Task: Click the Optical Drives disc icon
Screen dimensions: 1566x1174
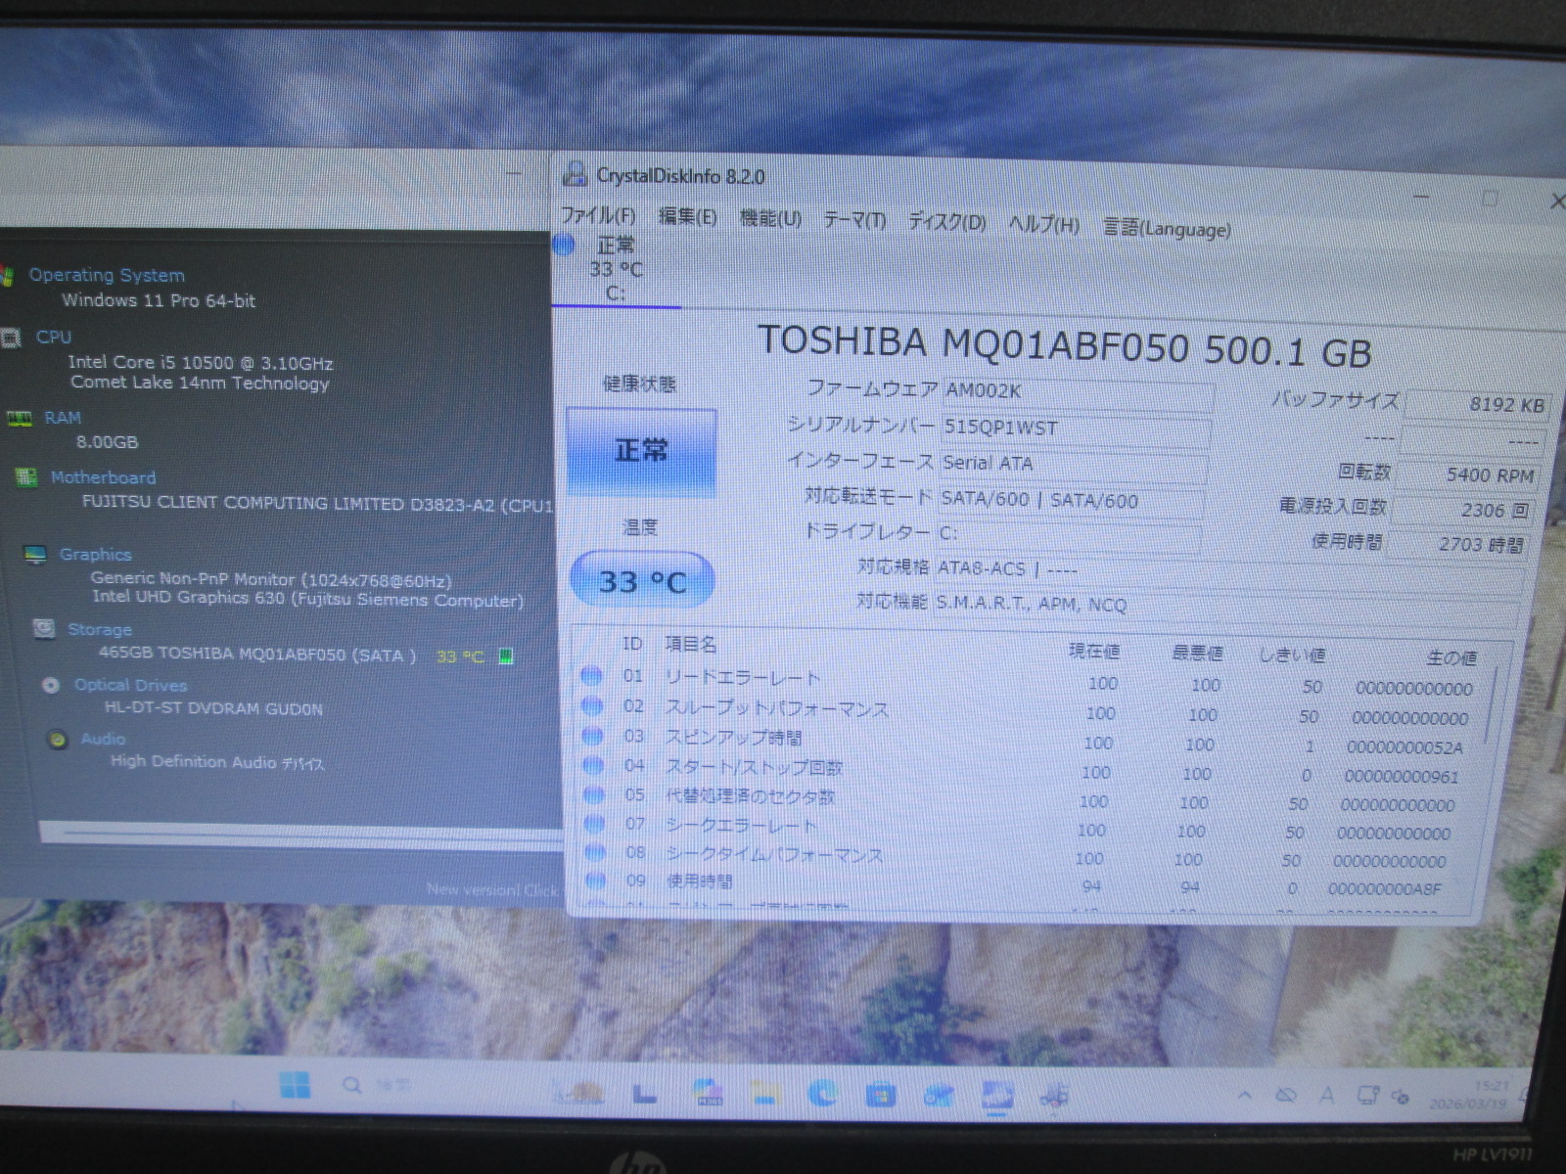Action: tap(51, 685)
